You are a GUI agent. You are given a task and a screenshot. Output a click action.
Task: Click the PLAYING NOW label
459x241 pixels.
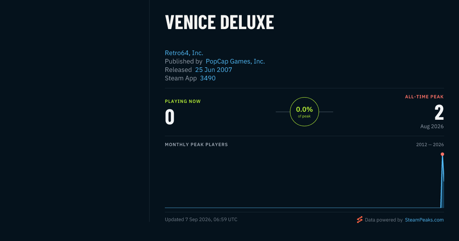[x=183, y=101]
